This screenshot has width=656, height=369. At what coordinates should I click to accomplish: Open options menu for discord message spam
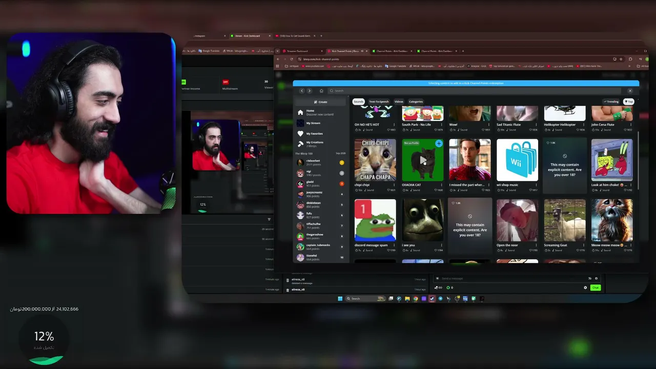tap(394, 245)
